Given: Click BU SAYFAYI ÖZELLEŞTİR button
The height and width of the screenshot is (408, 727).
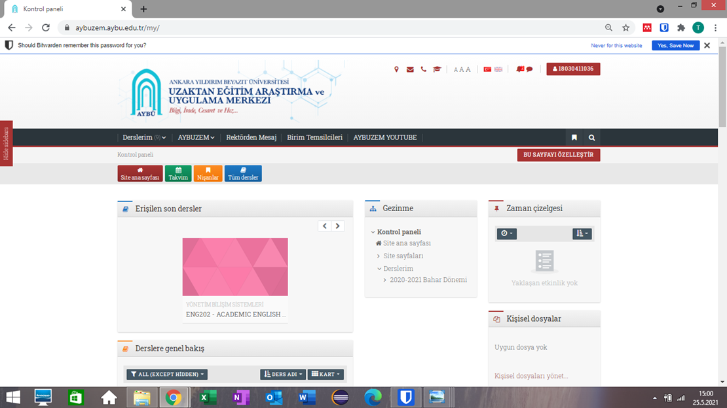Looking at the screenshot, I should click(x=559, y=155).
